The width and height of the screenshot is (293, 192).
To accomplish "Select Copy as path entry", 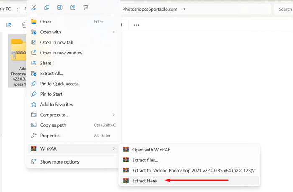I will 53,125.
